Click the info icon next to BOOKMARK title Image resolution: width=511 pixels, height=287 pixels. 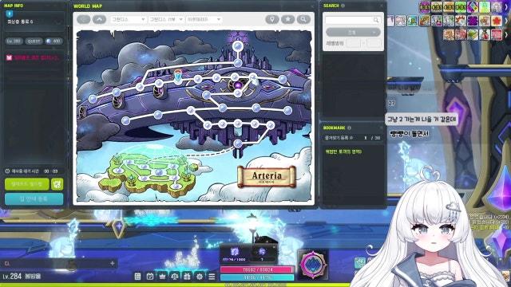point(349,128)
